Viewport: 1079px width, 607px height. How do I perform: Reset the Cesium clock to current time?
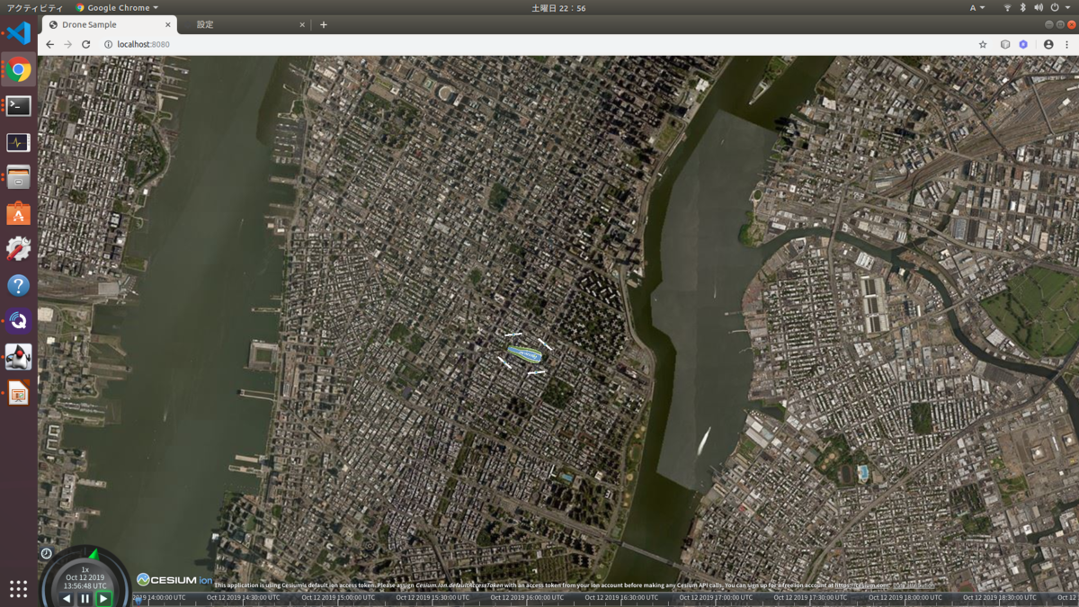(x=47, y=553)
